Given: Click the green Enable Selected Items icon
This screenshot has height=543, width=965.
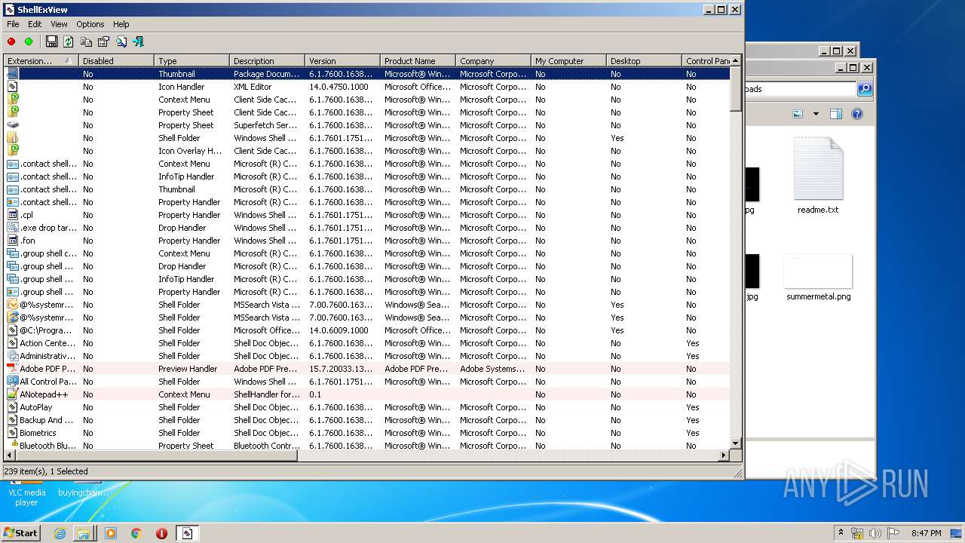Looking at the screenshot, I should pos(29,42).
